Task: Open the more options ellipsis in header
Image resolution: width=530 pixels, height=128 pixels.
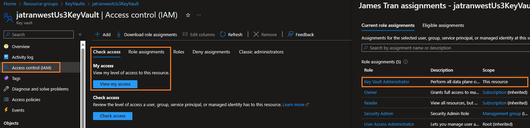Action: coord(199,15)
